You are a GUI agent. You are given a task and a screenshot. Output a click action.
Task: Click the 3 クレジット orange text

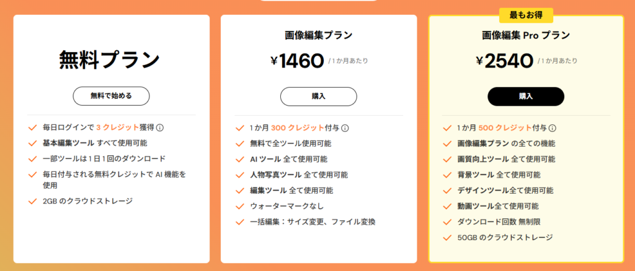click(117, 127)
